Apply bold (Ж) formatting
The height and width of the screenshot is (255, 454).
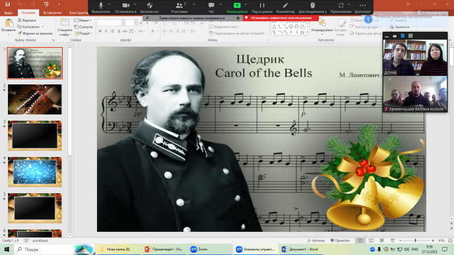coord(100,31)
